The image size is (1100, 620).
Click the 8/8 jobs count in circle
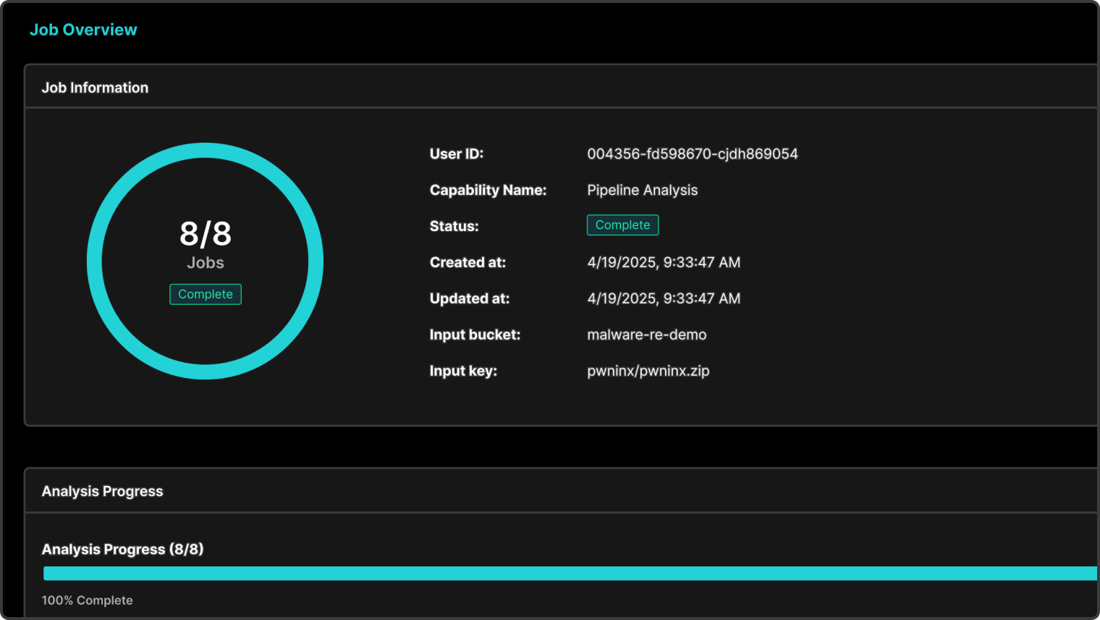point(206,234)
